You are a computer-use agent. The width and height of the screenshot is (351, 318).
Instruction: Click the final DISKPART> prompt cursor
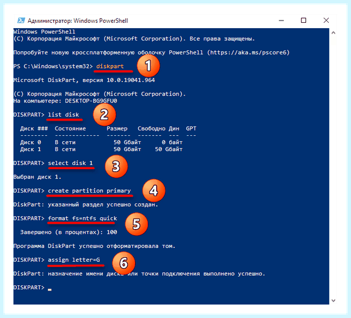coord(50,289)
